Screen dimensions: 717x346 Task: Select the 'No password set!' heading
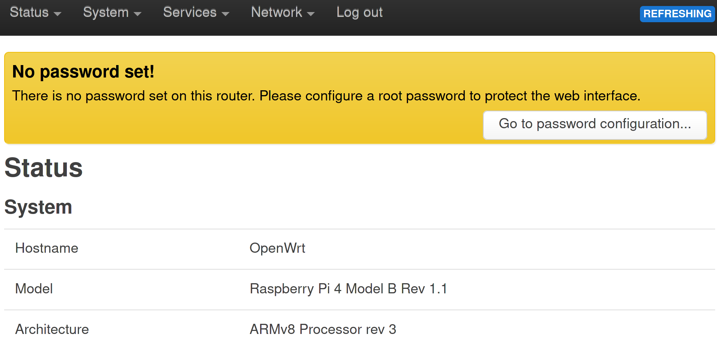click(x=83, y=71)
